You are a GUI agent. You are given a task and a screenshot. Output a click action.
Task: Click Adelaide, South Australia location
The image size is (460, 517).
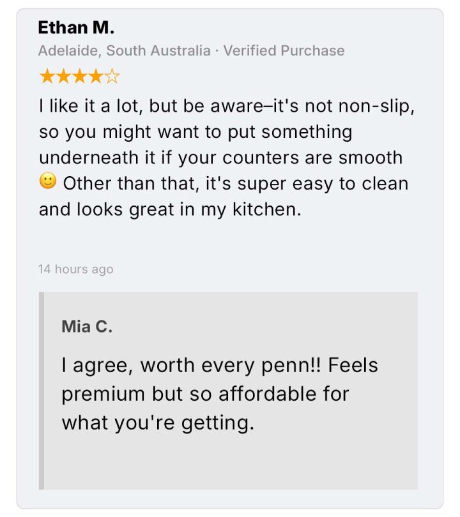pos(125,50)
